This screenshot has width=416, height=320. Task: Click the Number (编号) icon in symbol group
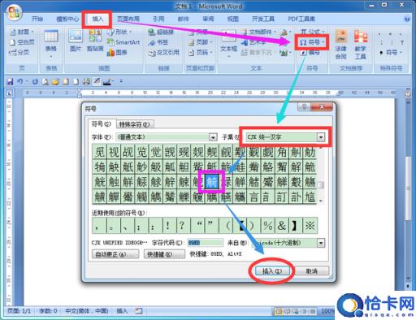310,53
